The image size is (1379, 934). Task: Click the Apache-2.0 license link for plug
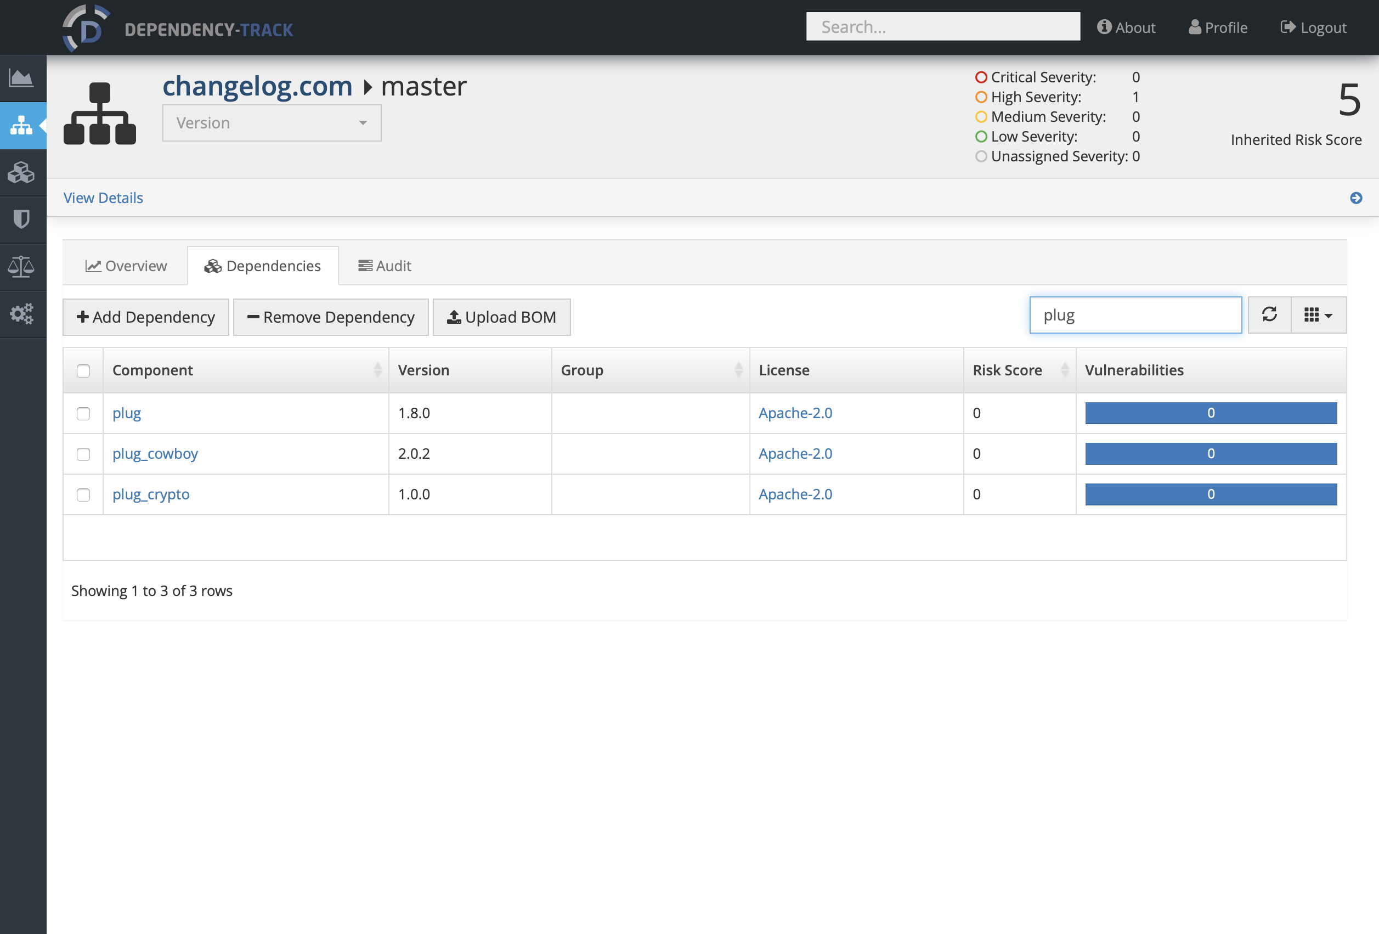coord(796,412)
